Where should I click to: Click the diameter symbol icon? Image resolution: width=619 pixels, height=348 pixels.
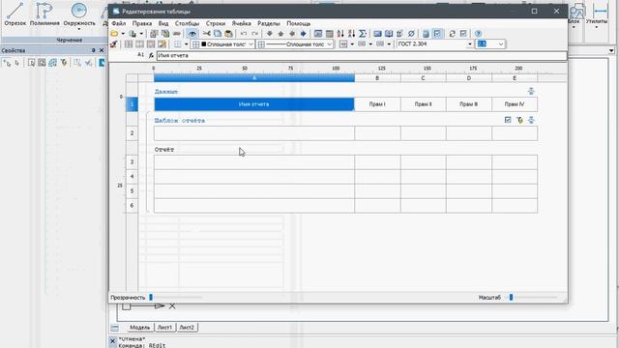pyautogui.click(x=411, y=34)
